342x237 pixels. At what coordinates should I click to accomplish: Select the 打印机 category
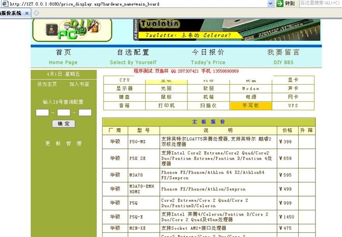pyautogui.click(x=166, y=106)
